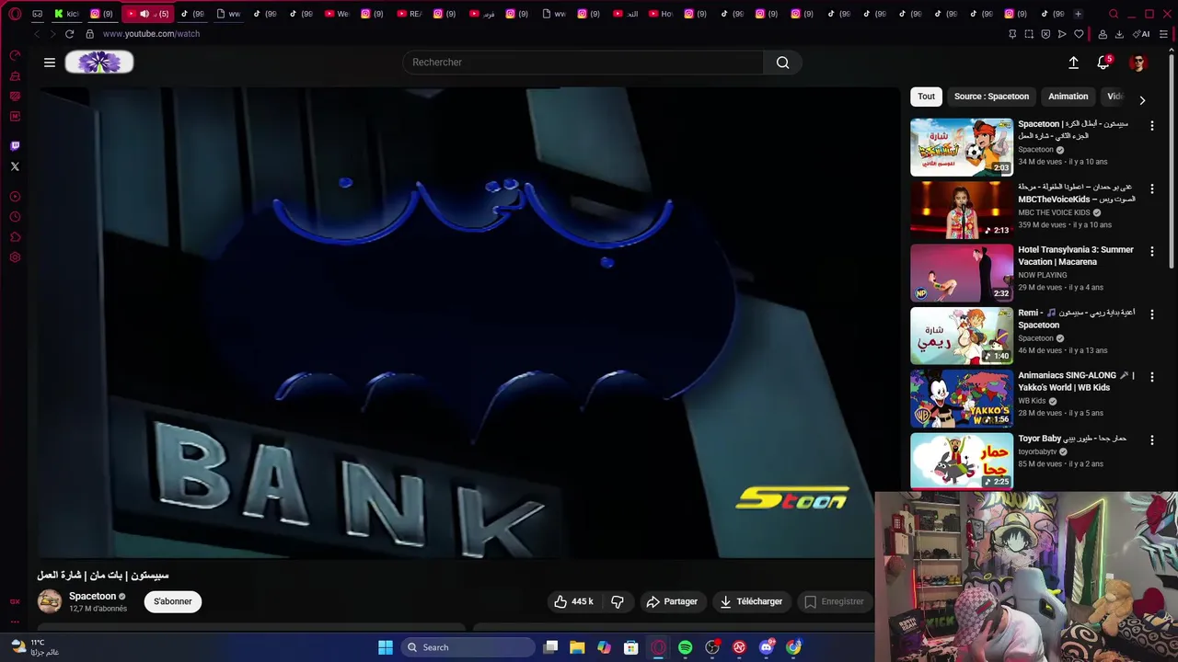Take a snapshot with the capture icon
Screen dimensions: 1178x662
tap(1029, 34)
